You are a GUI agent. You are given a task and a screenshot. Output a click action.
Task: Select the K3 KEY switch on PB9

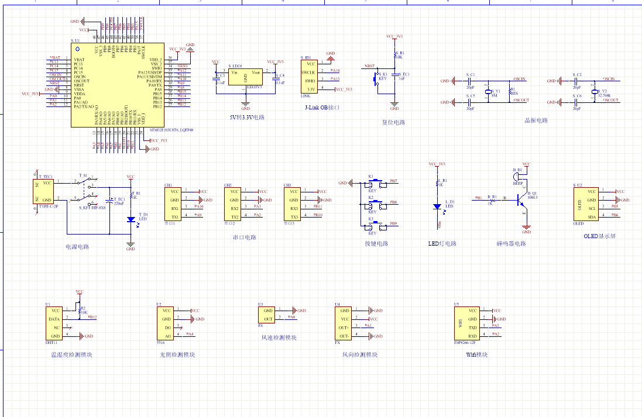376,226
